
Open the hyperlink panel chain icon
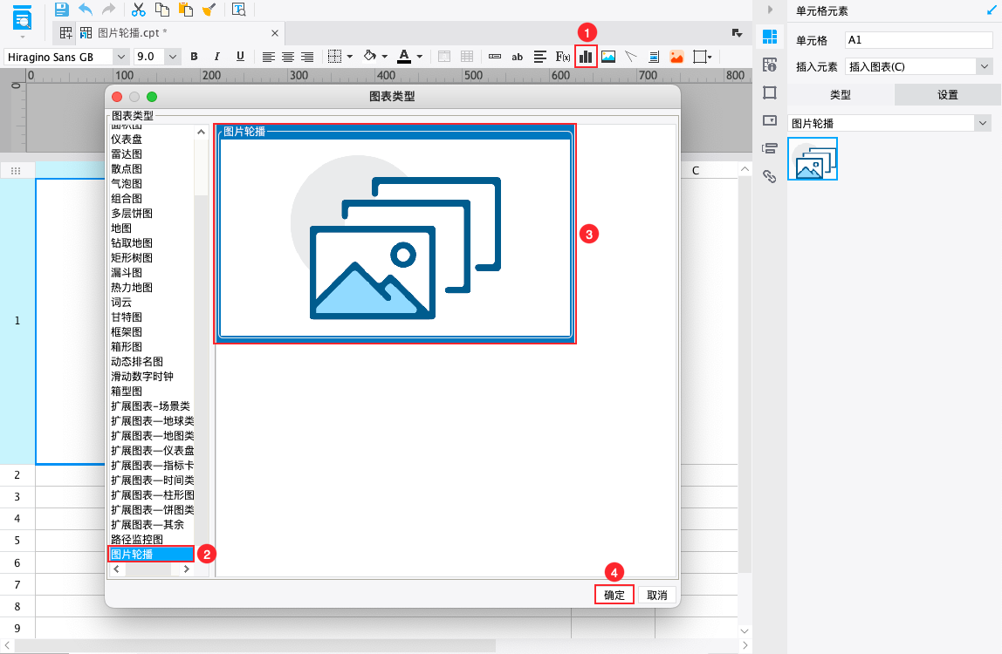click(770, 176)
